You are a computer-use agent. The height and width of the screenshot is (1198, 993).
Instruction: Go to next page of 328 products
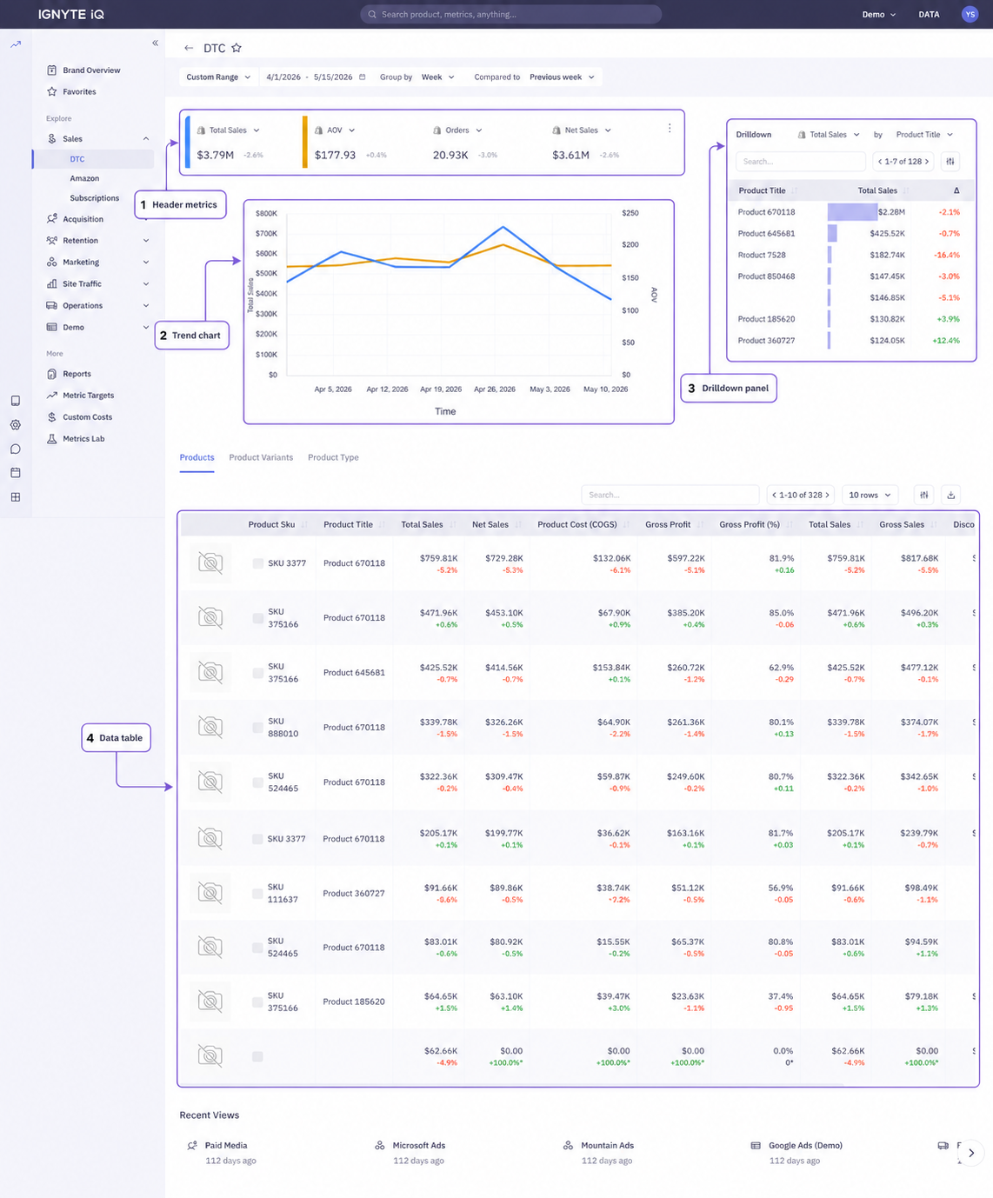pyautogui.click(x=827, y=495)
